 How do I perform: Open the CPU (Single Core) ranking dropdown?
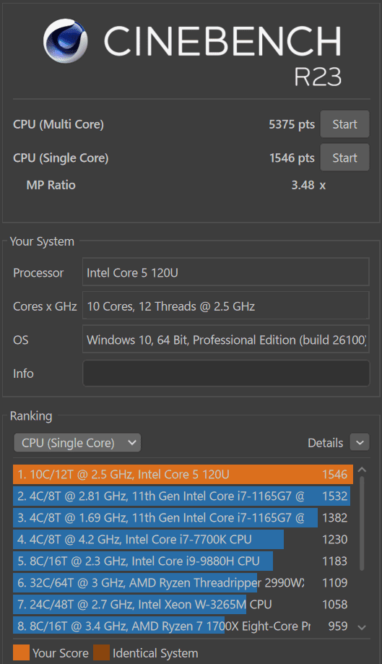click(77, 442)
